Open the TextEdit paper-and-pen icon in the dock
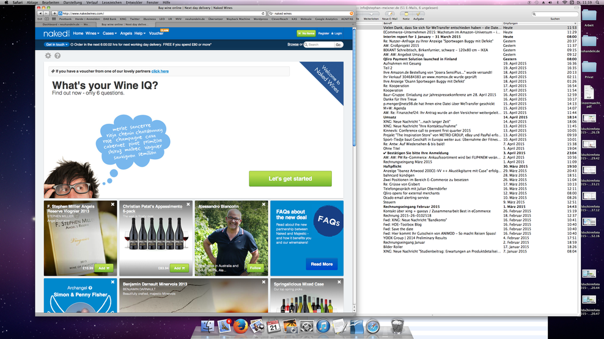 [339, 326]
